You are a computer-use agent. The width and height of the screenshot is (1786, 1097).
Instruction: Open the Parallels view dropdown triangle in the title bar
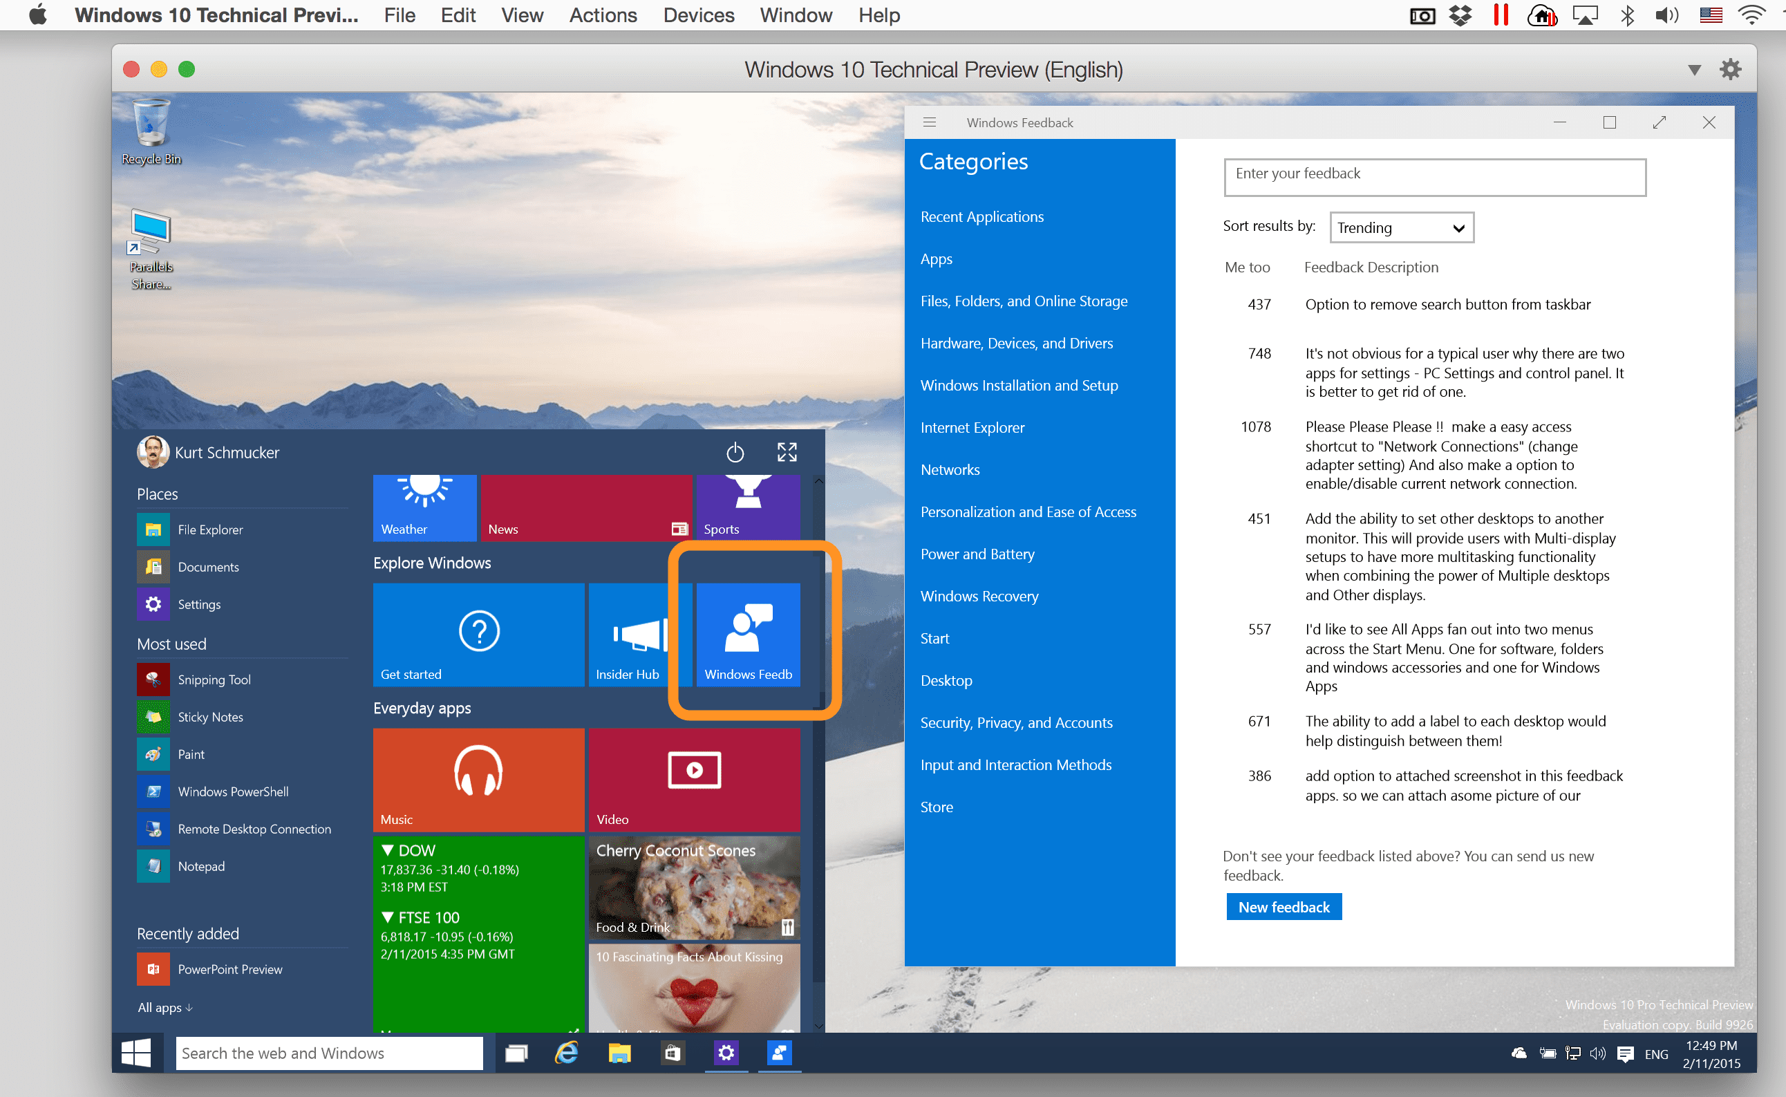pyautogui.click(x=1694, y=71)
